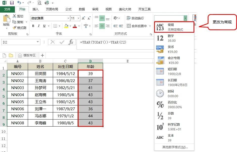Click the yellow folder open icon
Image resolution: width=237 pixels, height=152 pixels.
tap(11, 55)
